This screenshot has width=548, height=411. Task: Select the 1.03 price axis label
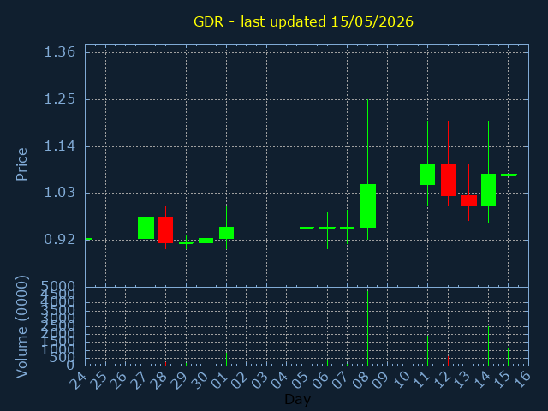pyautogui.click(x=59, y=193)
